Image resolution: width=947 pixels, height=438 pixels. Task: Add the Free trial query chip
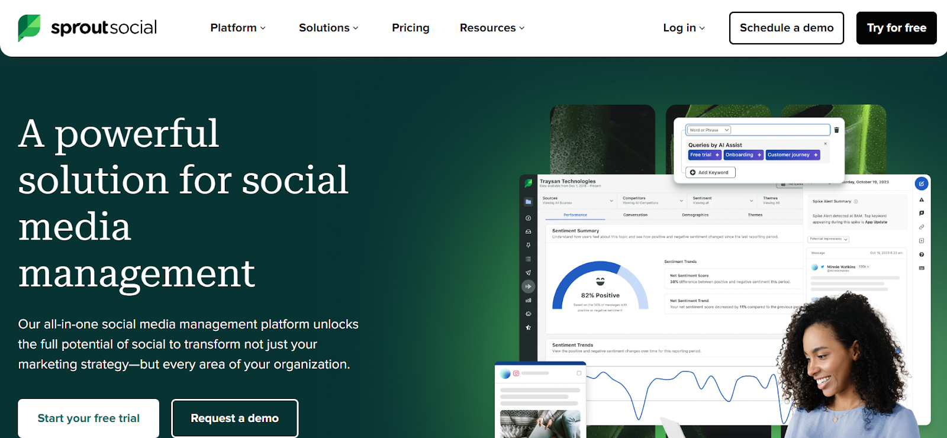point(705,155)
